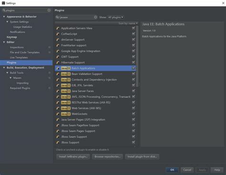Toggle the GWT Support checkbox
The image size is (226, 175).
[x=134, y=57]
